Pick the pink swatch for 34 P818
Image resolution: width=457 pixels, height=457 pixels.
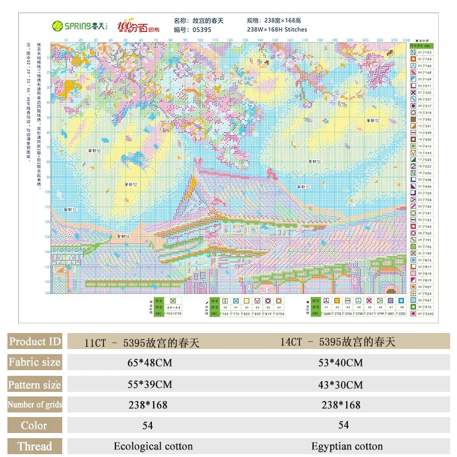tap(413, 274)
